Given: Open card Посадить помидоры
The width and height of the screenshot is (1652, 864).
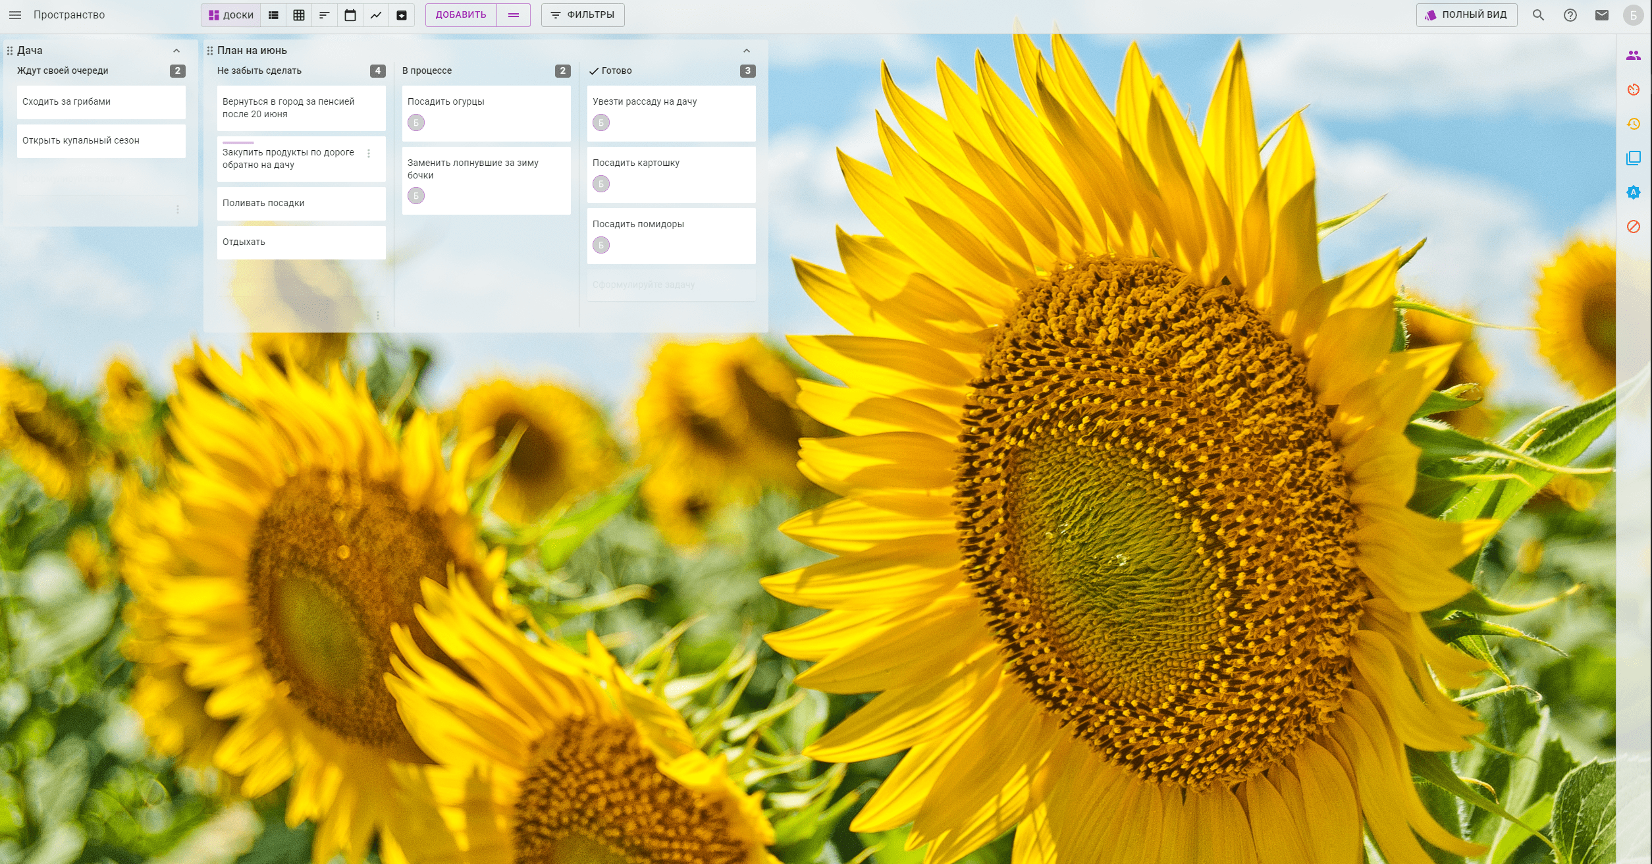Looking at the screenshot, I should (672, 236).
